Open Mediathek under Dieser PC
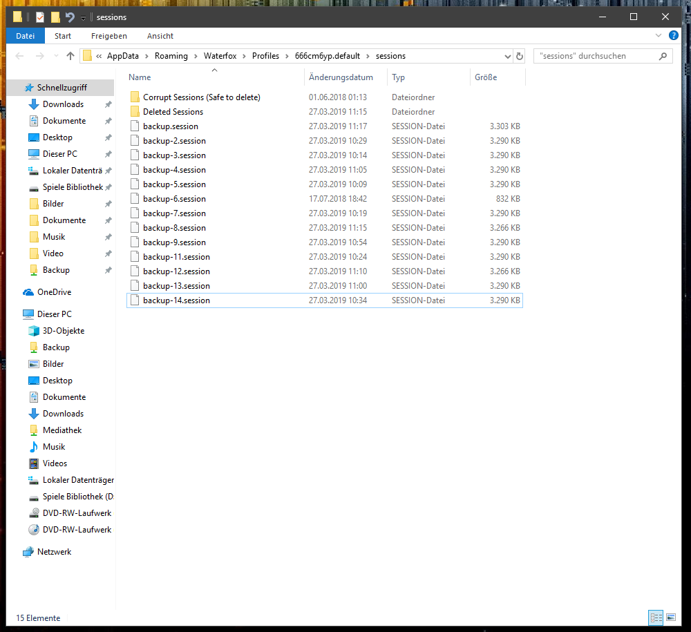This screenshot has height=632, width=691. tap(62, 430)
